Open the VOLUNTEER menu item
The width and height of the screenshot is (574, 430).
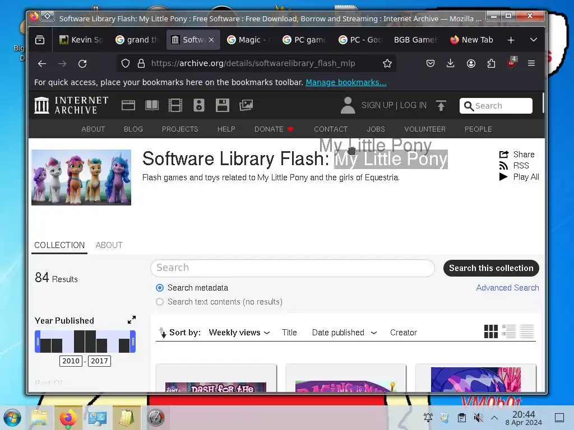(425, 129)
